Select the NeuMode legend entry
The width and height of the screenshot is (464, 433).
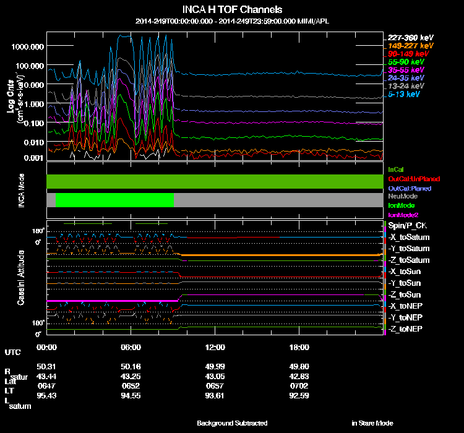click(402, 196)
